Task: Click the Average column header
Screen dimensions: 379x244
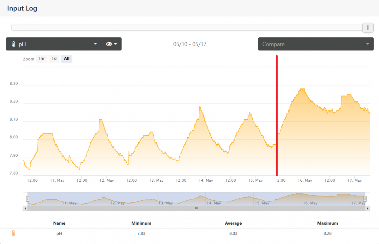Action: (233, 223)
